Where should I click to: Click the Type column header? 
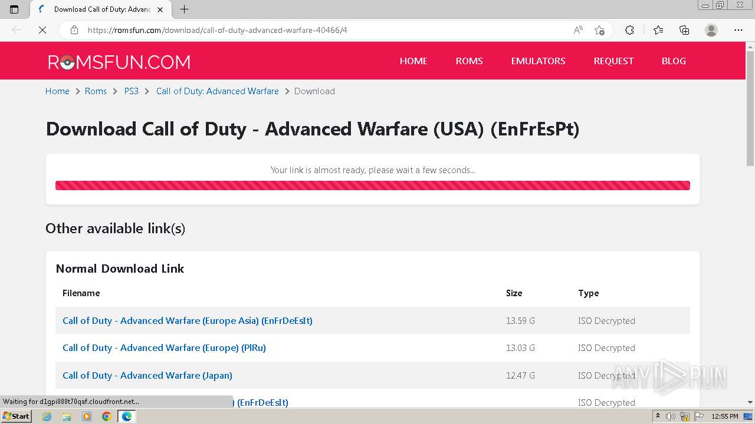(x=589, y=293)
